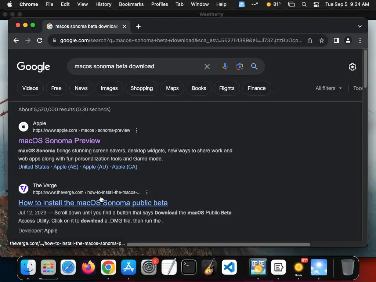Image resolution: width=376 pixels, height=282 pixels.
Task: Click the Google logo
Action: click(33, 67)
